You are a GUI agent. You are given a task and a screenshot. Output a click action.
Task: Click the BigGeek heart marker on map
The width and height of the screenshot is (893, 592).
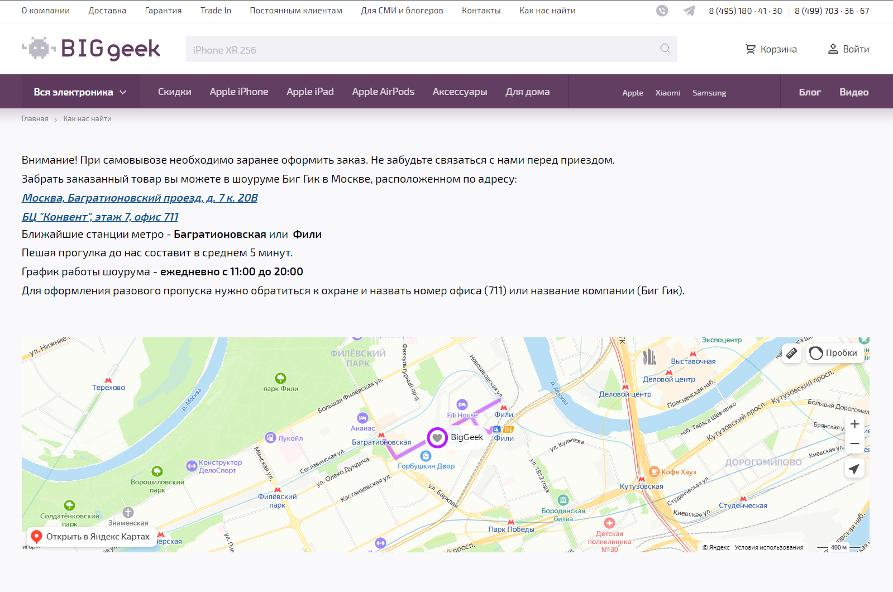click(x=437, y=437)
